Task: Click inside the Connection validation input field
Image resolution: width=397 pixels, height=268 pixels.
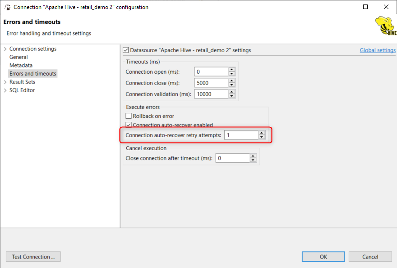Action: [x=212, y=94]
